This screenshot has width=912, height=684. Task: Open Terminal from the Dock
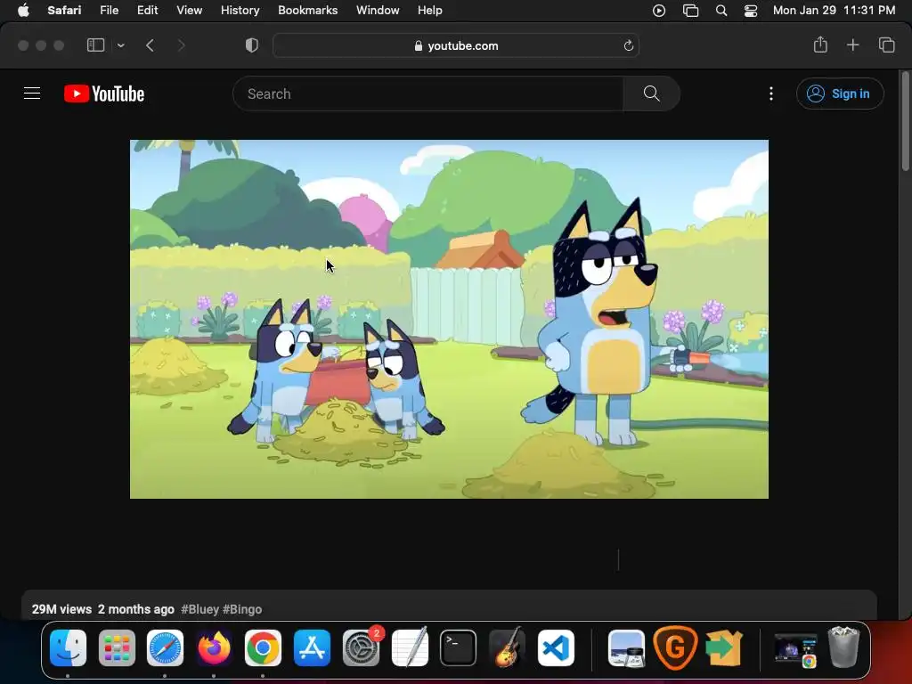pos(459,647)
